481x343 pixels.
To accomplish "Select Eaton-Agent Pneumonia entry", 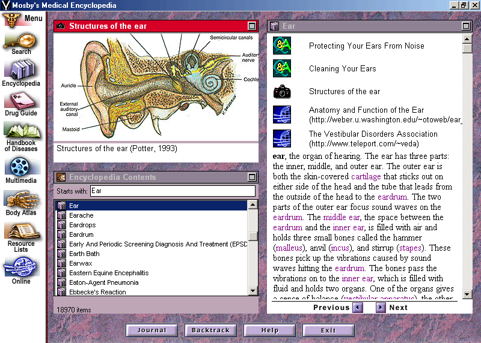I will [152, 282].
